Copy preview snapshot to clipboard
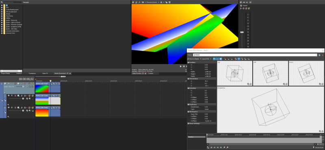This screenshot has width=325, height=150. (x=167, y=2)
